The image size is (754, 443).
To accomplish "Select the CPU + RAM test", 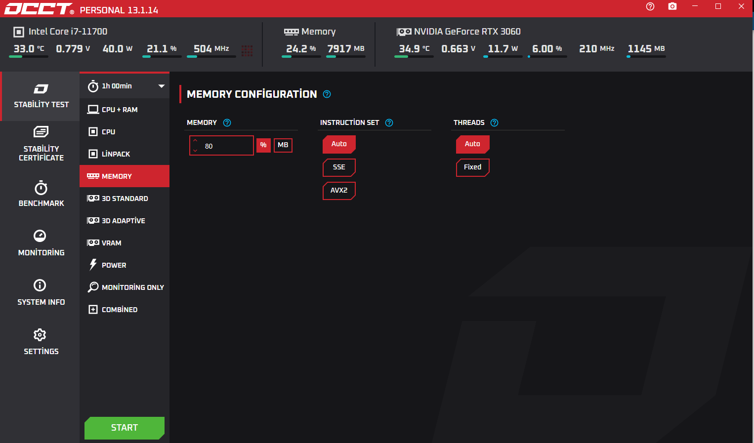I will point(125,110).
